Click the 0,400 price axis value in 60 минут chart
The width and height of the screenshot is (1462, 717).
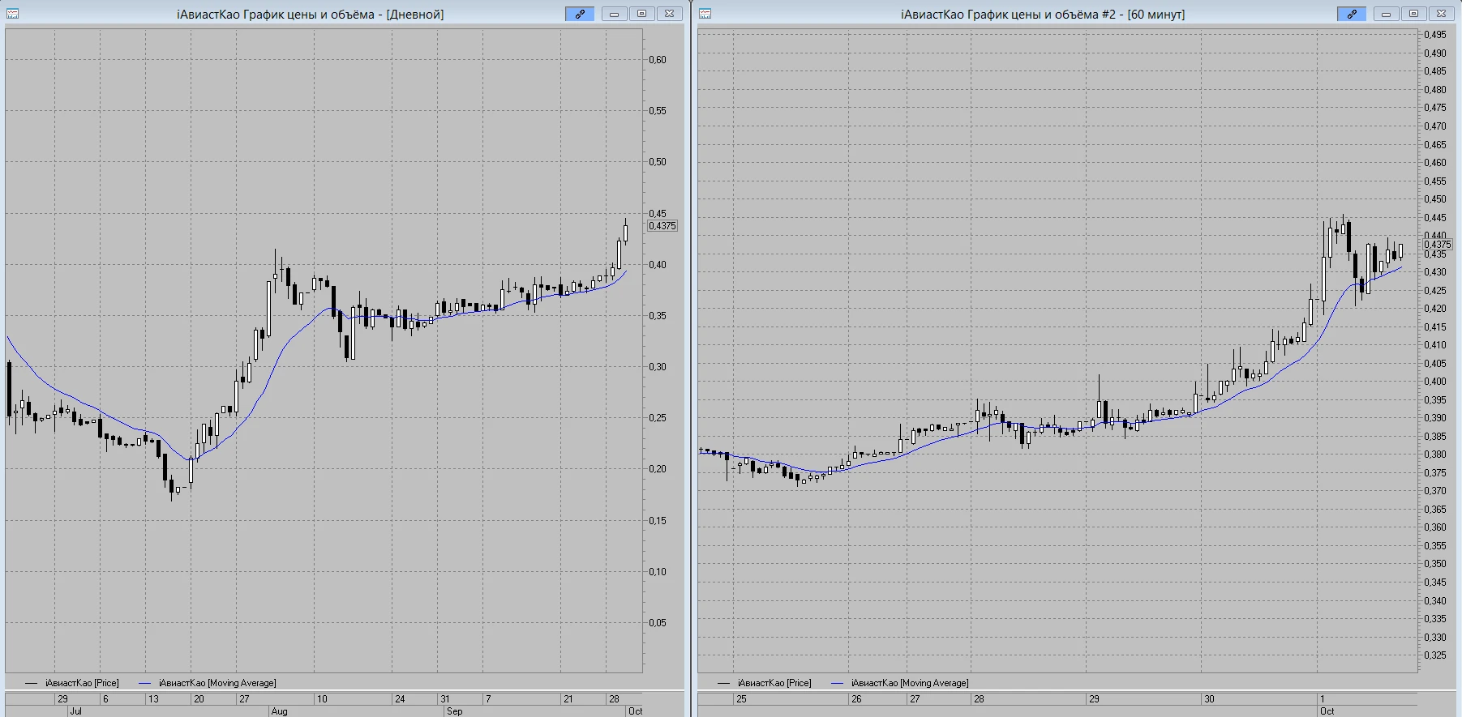pyautogui.click(x=1435, y=382)
